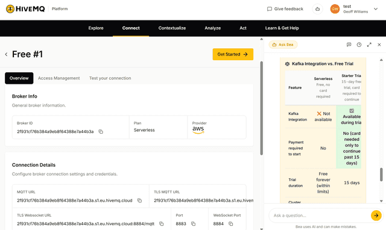Viewport: 386px width, 230px height.
Task: Open the Bea assistant bot icon in header
Action: pos(318,9)
